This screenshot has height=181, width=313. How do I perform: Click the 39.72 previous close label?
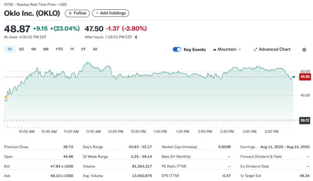click(x=304, y=121)
